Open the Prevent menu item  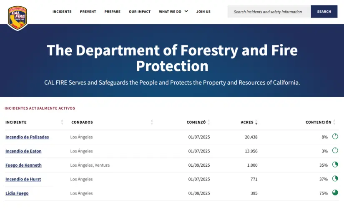coord(88,12)
